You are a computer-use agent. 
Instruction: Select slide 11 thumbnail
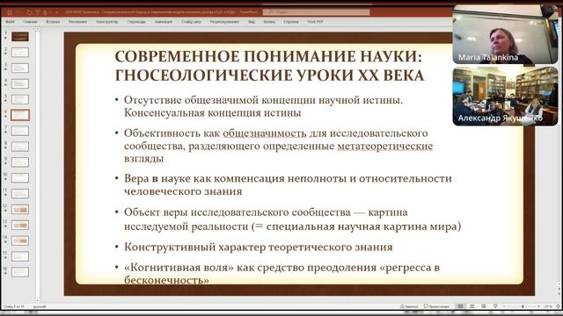point(19,194)
